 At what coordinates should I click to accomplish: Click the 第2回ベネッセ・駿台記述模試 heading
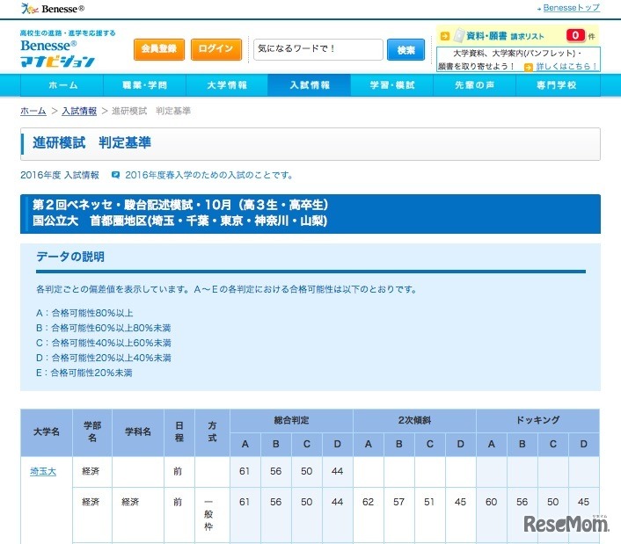180,205
